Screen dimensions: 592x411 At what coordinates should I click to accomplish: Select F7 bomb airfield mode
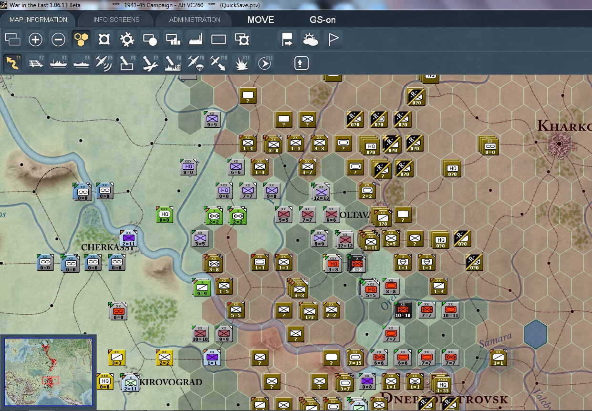(x=150, y=63)
